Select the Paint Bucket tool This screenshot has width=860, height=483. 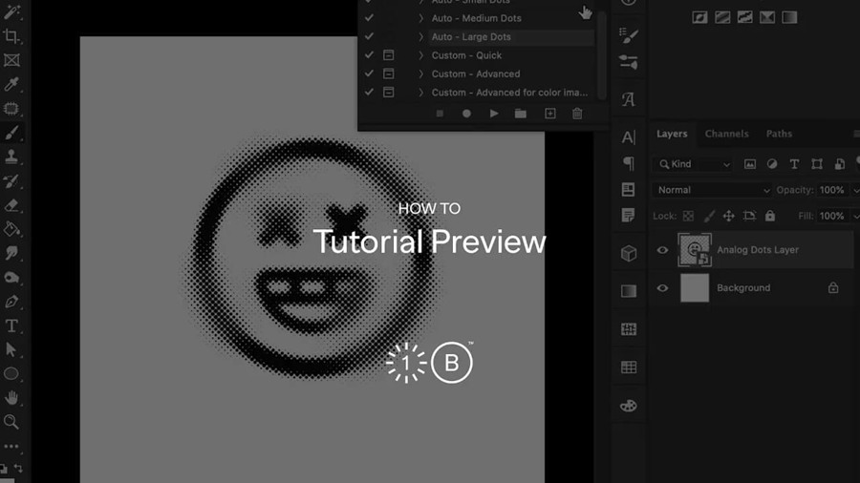click(11, 229)
